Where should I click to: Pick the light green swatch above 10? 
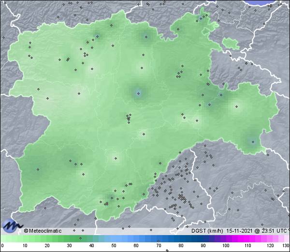point(25,239)
